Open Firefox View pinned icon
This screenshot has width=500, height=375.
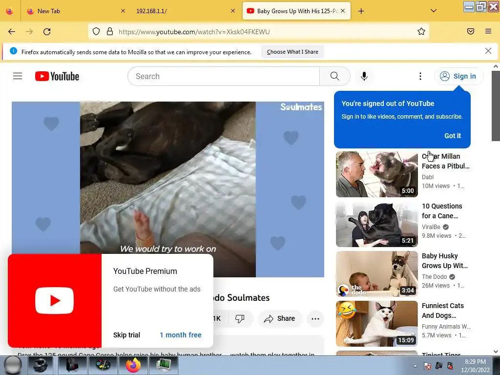tap(10, 11)
